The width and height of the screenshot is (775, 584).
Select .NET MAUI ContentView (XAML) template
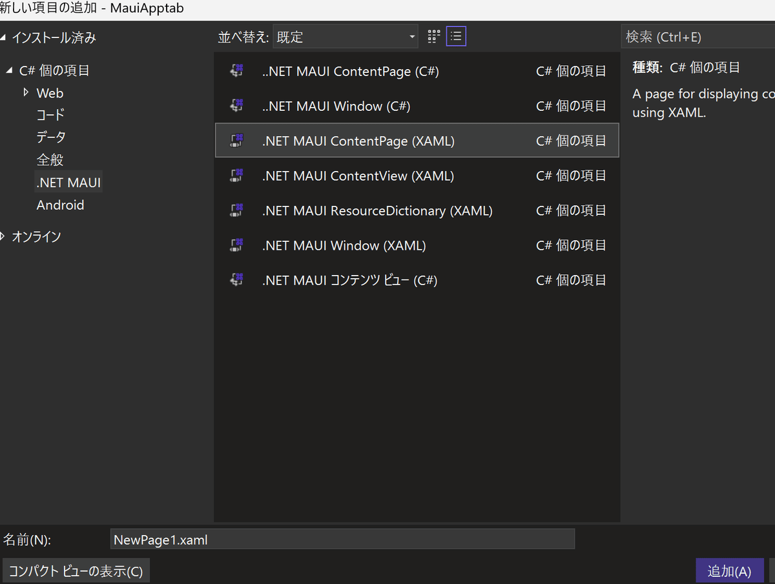click(417, 176)
